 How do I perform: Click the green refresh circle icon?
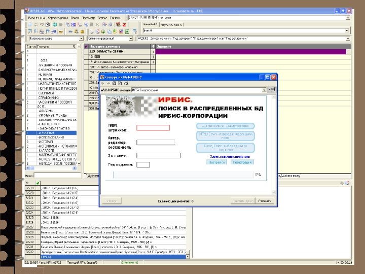click(55, 24)
